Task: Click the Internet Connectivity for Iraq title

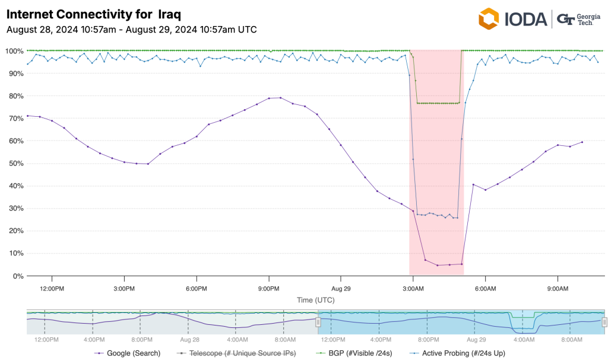Action: 94,14
